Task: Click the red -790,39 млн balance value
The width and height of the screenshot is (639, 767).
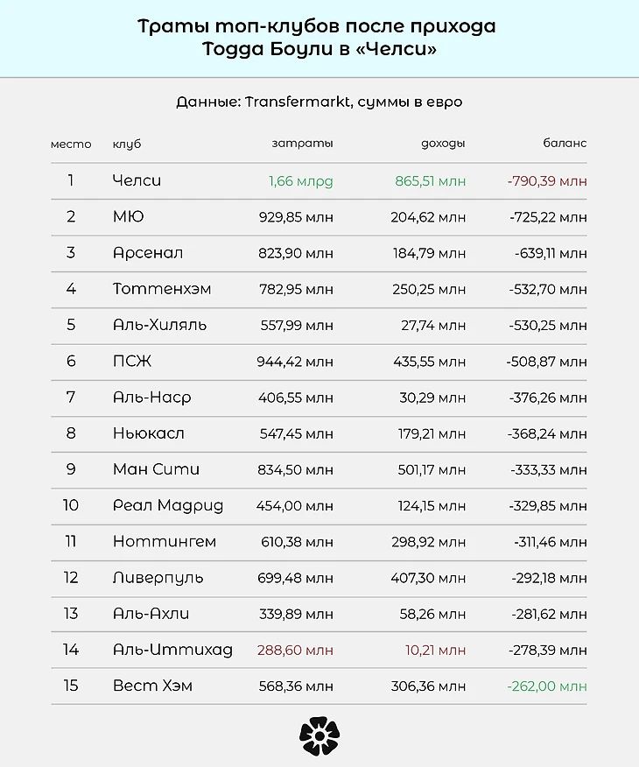Action: [547, 181]
